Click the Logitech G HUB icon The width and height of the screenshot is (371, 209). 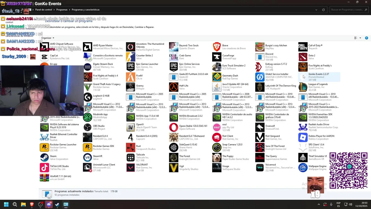click(88, 97)
